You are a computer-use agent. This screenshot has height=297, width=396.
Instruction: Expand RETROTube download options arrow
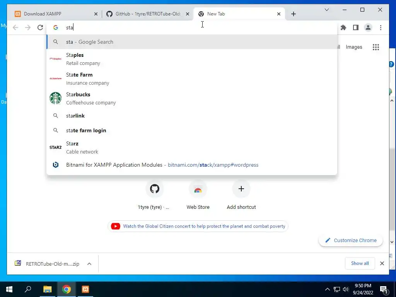[89, 264]
